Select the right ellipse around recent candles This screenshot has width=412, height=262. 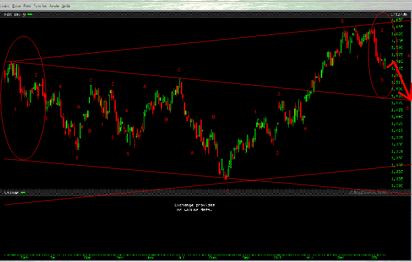tap(382, 55)
